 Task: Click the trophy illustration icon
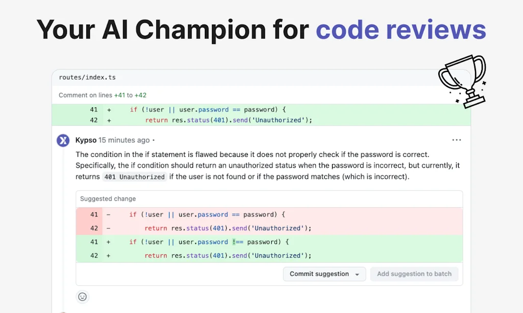[x=463, y=80]
